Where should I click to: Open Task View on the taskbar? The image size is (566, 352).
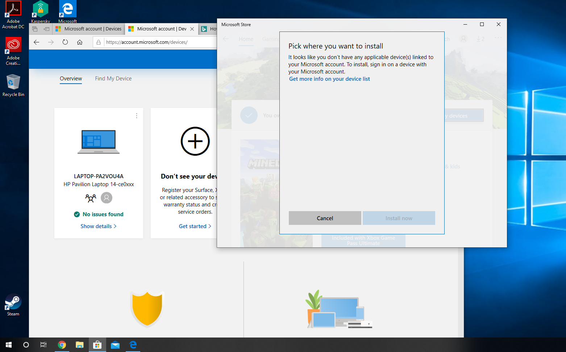[x=43, y=345]
